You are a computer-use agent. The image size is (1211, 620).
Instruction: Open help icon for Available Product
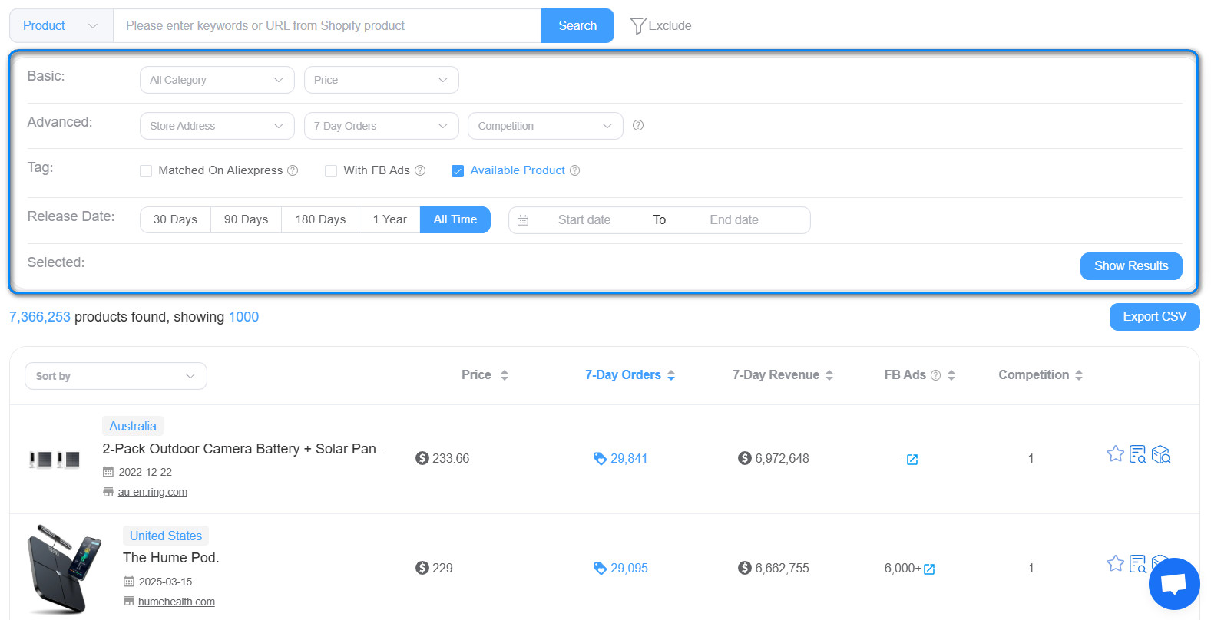(x=575, y=170)
